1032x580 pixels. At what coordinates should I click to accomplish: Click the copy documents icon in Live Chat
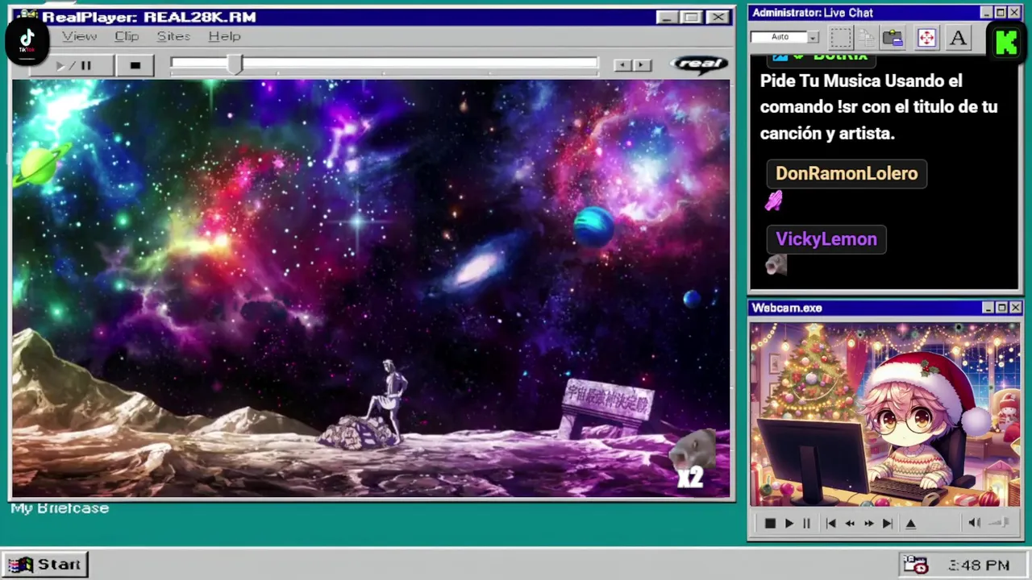867,37
